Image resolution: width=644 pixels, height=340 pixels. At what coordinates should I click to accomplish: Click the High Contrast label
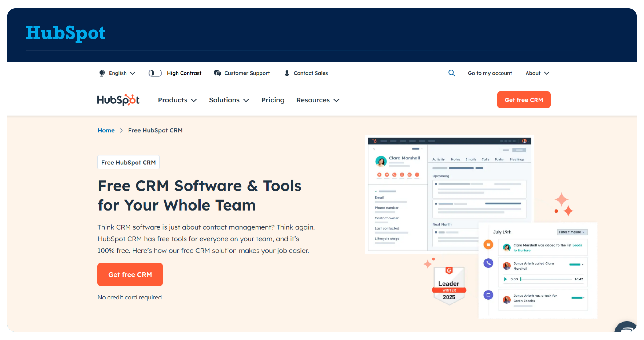click(184, 73)
